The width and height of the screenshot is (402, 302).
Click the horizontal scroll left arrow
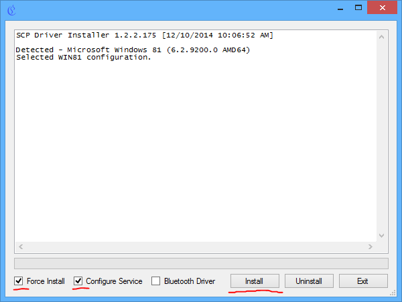[21, 246]
